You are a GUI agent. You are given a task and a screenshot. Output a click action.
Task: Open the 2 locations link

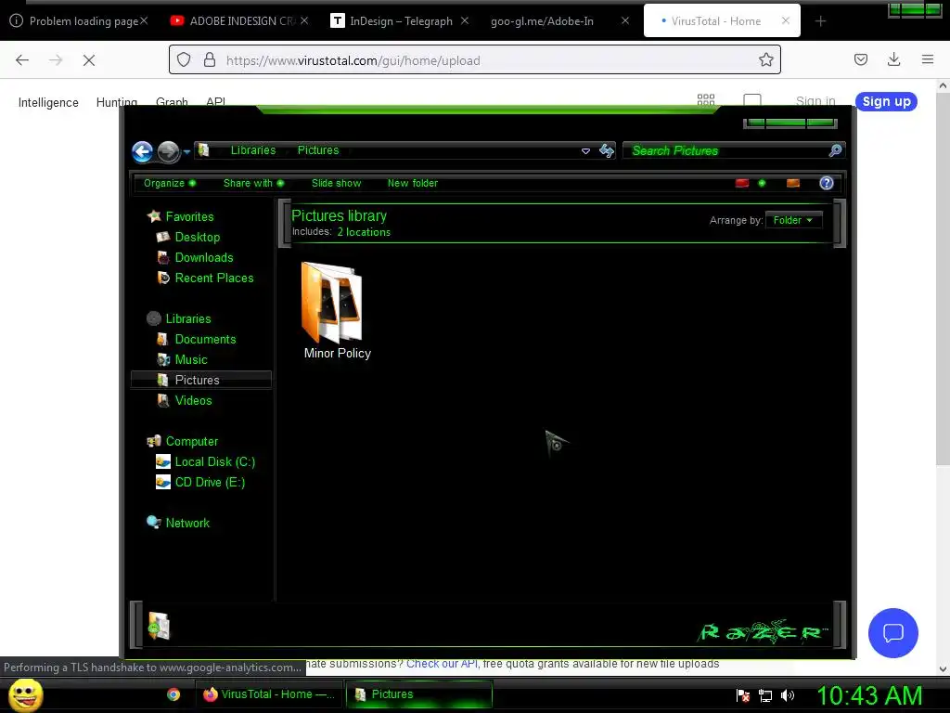coord(364,232)
